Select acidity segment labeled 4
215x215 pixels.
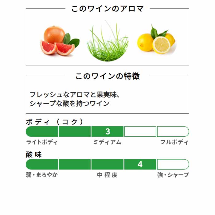tap(140, 164)
